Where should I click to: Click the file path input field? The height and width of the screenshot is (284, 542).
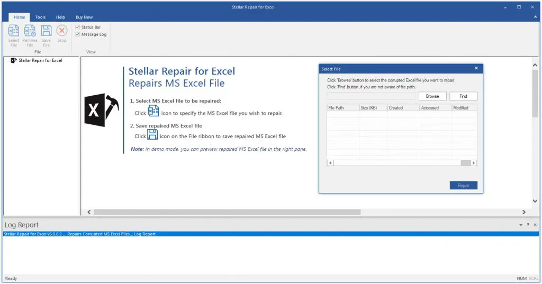(371, 96)
